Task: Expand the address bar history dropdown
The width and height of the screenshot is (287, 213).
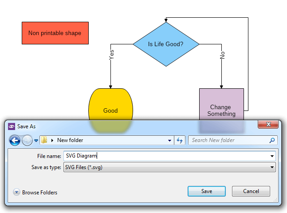Action: click(170, 140)
